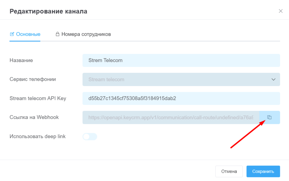Select the Stream telecom API Key field
The height and width of the screenshot is (181, 289).
pyautogui.click(x=181, y=98)
